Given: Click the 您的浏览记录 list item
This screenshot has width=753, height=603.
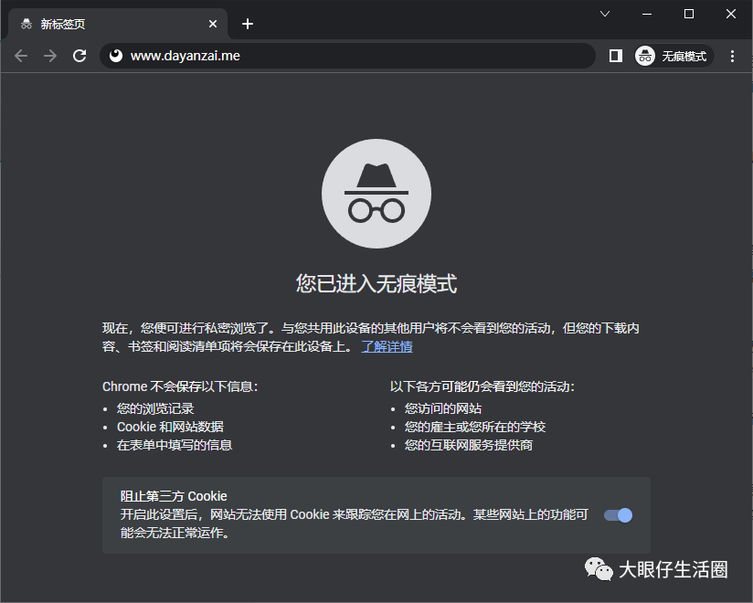Looking at the screenshot, I should point(155,408).
